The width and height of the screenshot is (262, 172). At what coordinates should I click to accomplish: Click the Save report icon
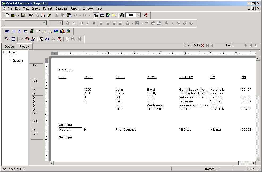pos(23,15)
